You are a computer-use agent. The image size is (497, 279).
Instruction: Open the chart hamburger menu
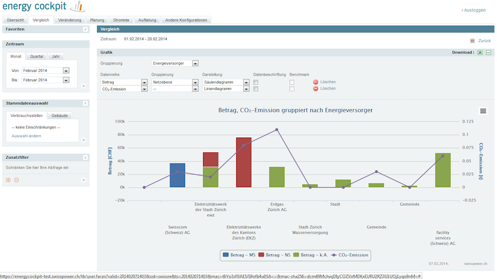[483, 111]
